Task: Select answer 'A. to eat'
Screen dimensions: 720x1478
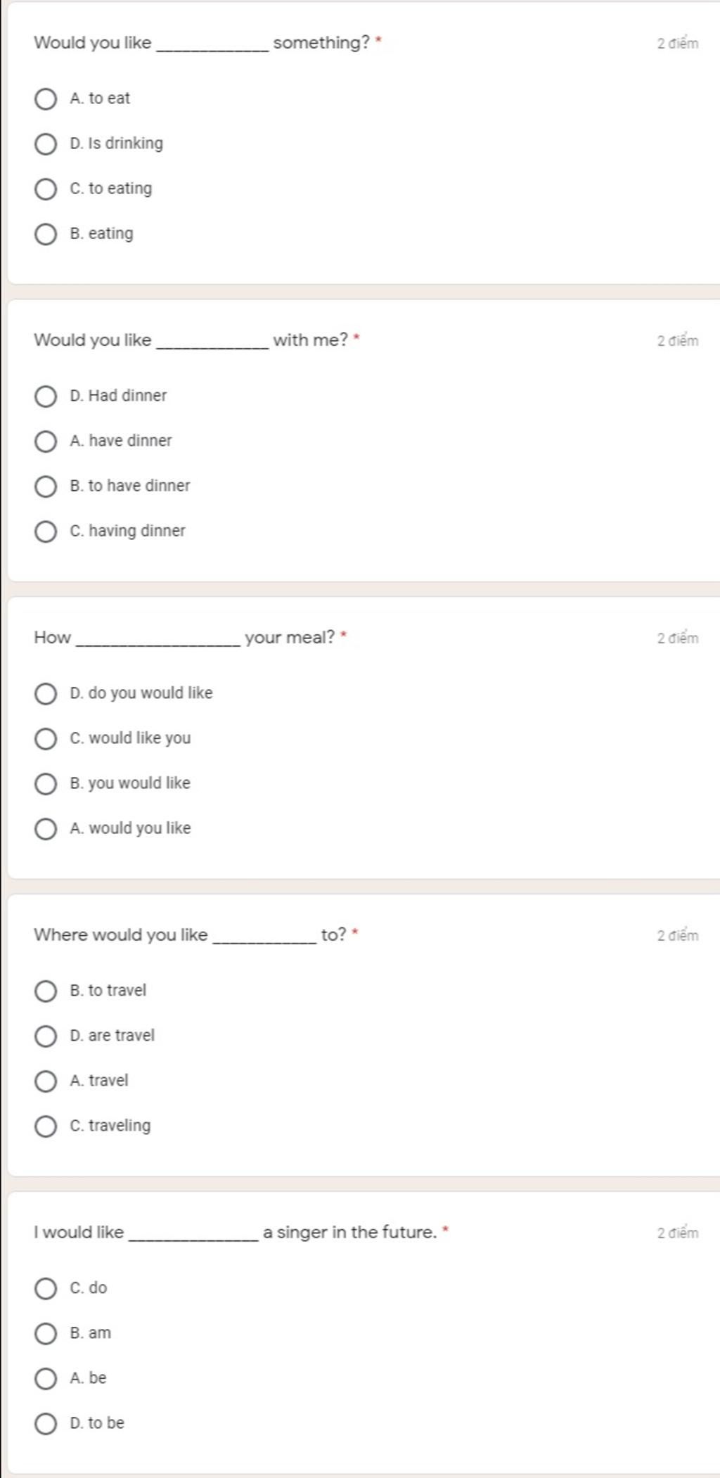Action: click(46, 99)
